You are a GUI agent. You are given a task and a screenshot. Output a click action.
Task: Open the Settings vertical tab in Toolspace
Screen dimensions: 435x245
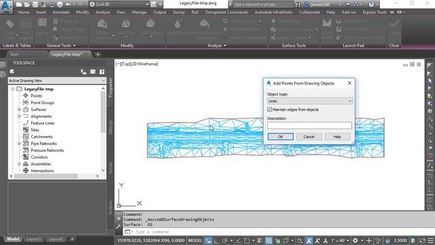click(110, 128)
